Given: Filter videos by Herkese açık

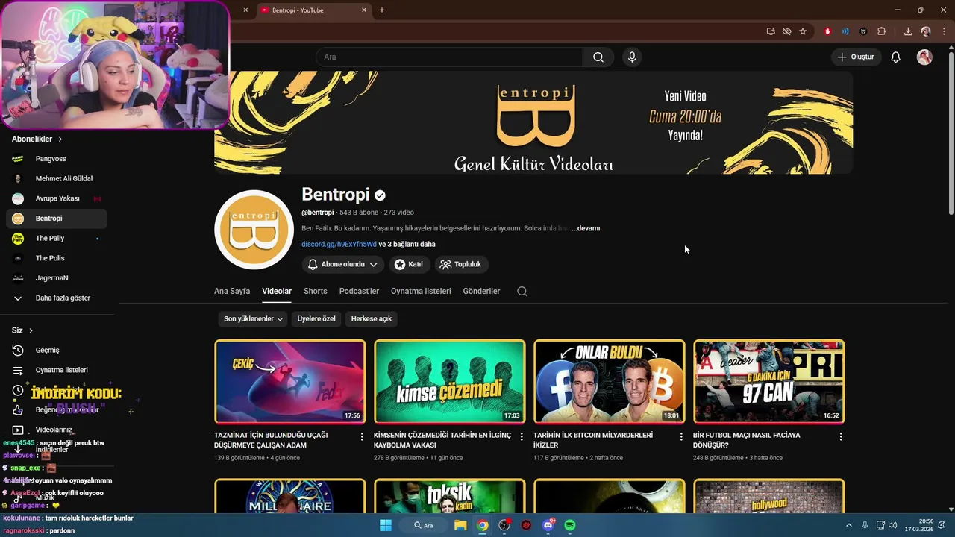Looking at the screenshot, I should click(372, 318).
